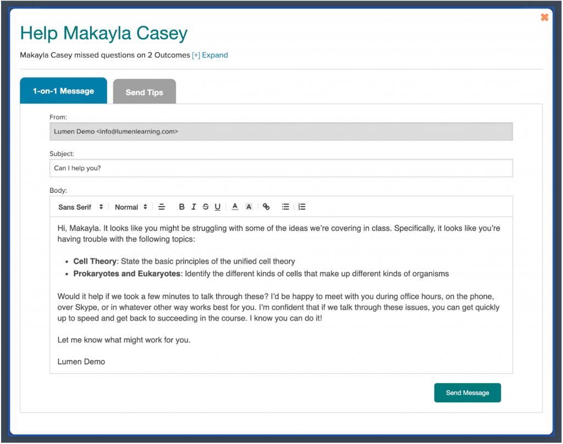
Task: Open the text color picker
Action: [x=235, y=207]
